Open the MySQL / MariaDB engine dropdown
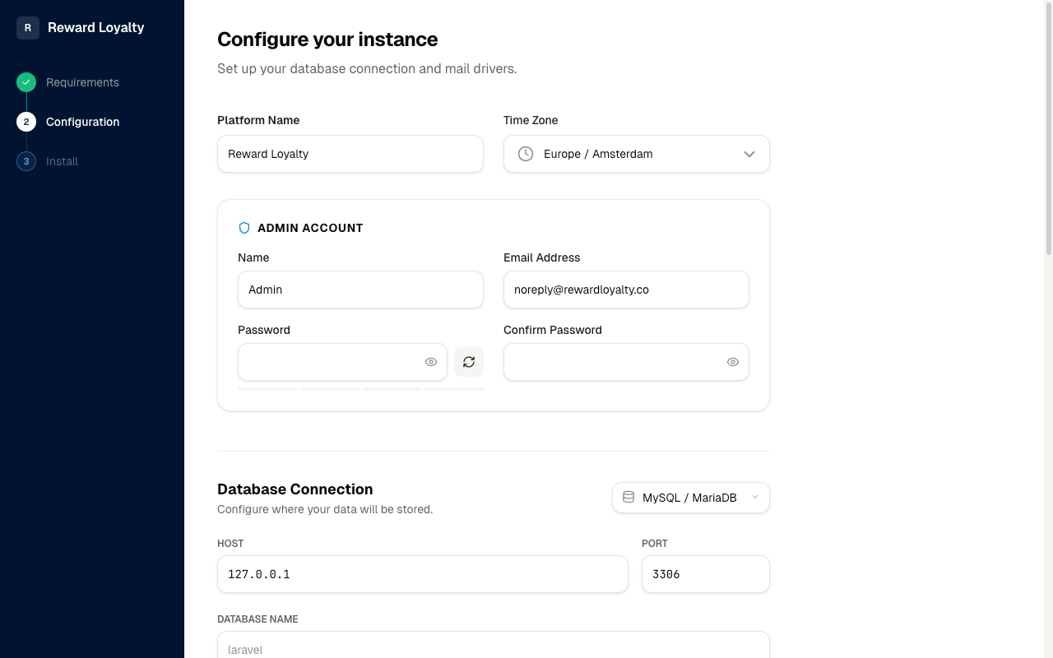Viewport: 1053px width, 658px height. pyautogui.click(x=691, y=497)
